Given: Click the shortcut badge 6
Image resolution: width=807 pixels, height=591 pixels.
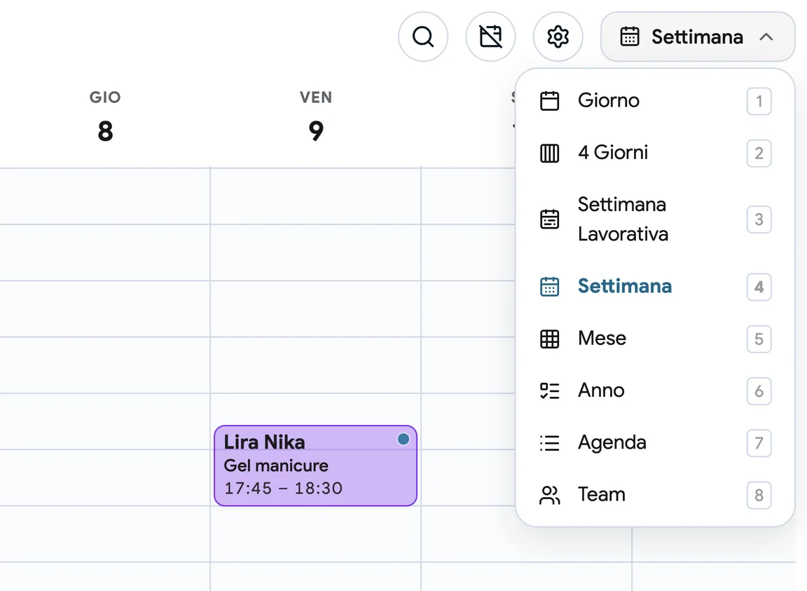Looking at the screenshot, I should pos(759,391).
